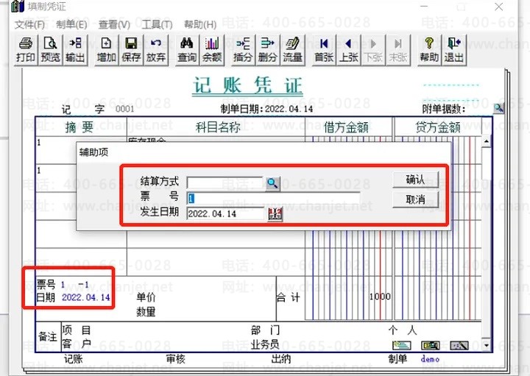Add a new voucher with 增加
The image size is (530, 376).
click(x=106, y=49)
